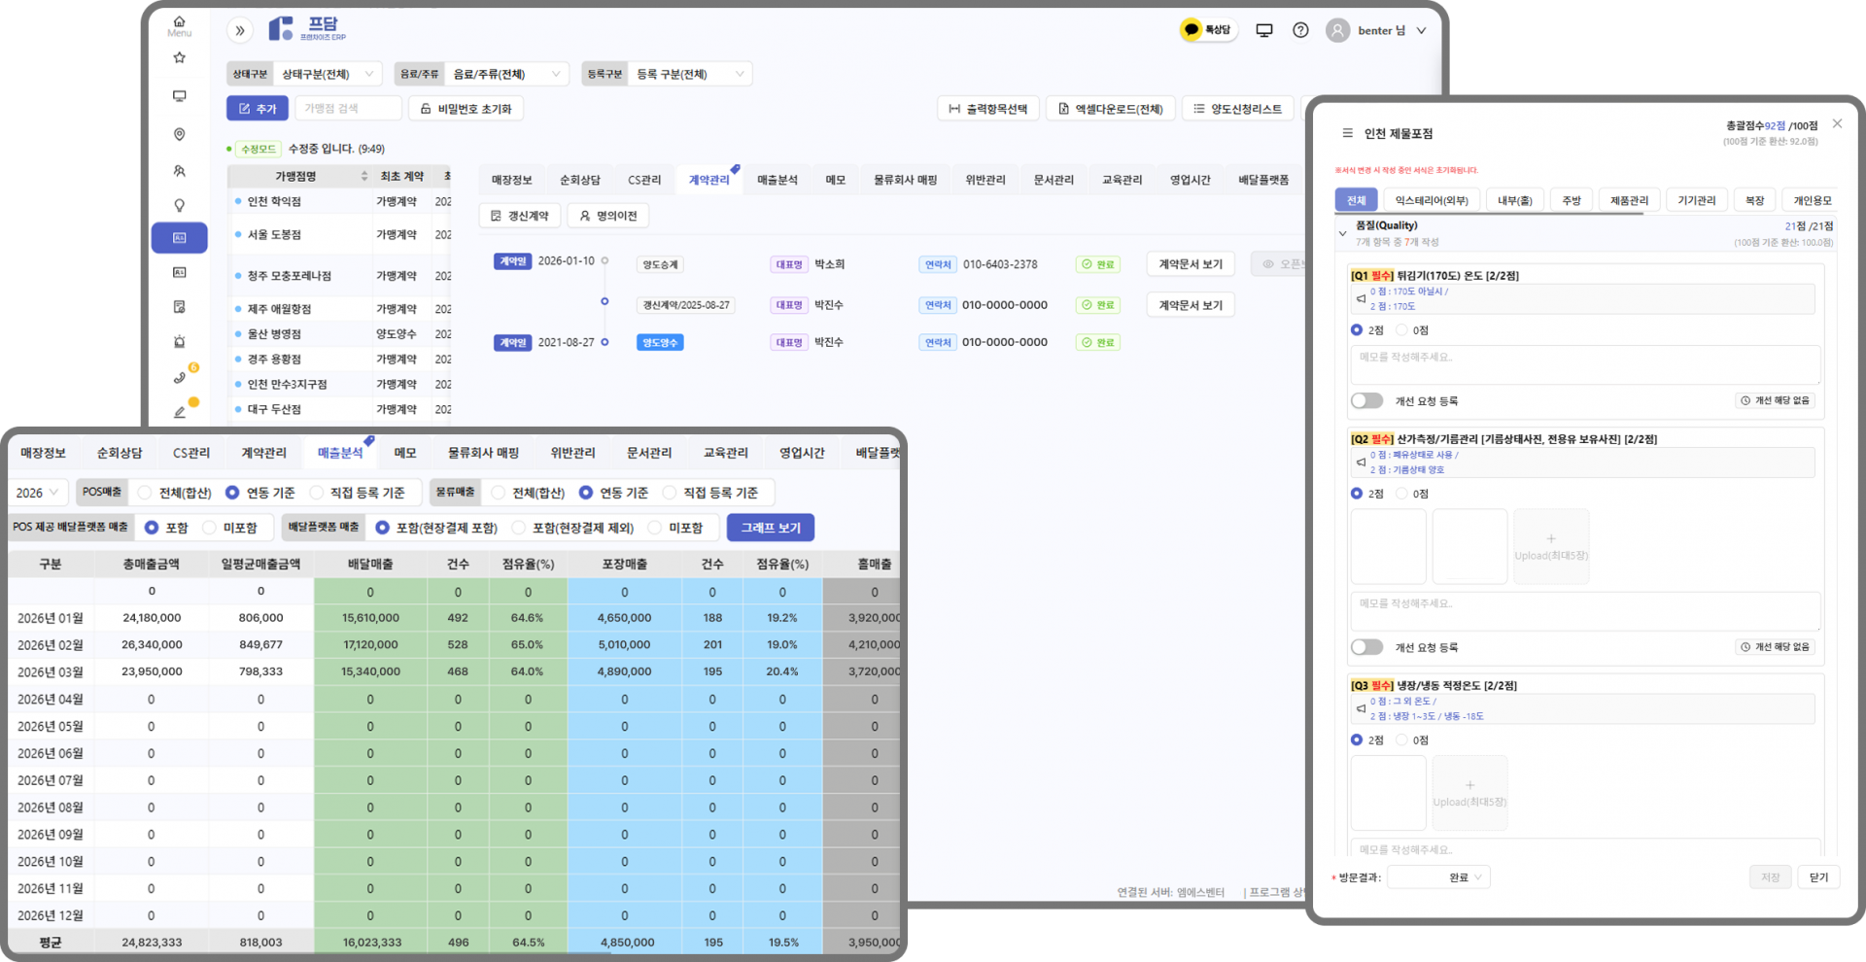
Task: Click the highlighted franchise card icon in sidebar
Action: pyautogui.click(x=179, y=238)
